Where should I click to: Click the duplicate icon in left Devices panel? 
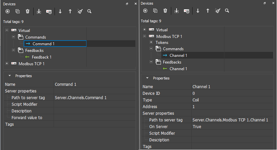point(18,11)
